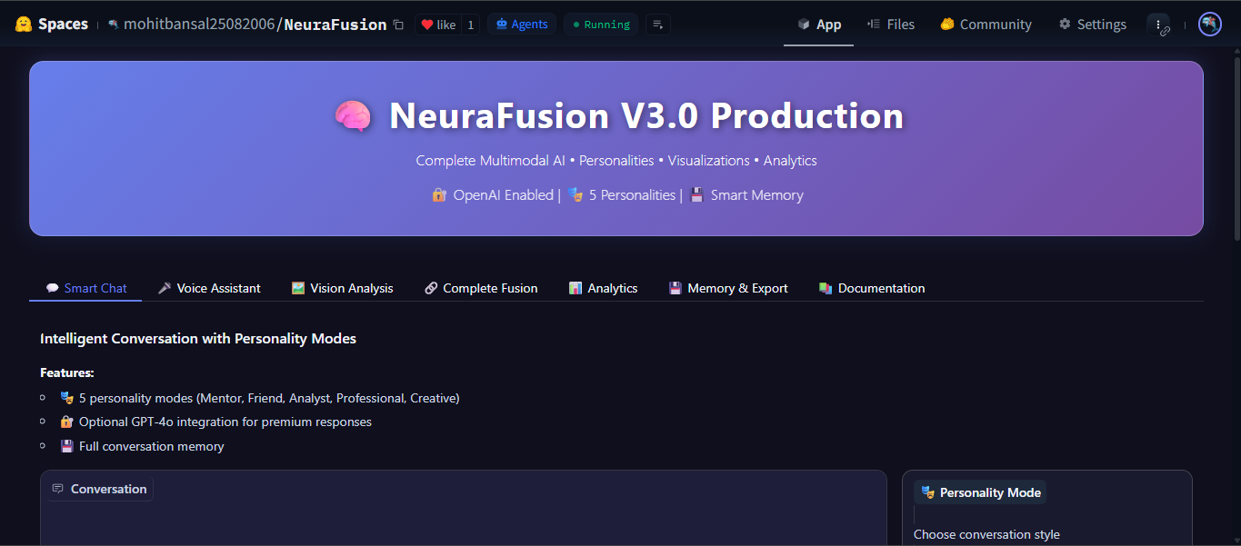Click the Conversation label chat icon

pyautogui.click(x=58, y=489)
